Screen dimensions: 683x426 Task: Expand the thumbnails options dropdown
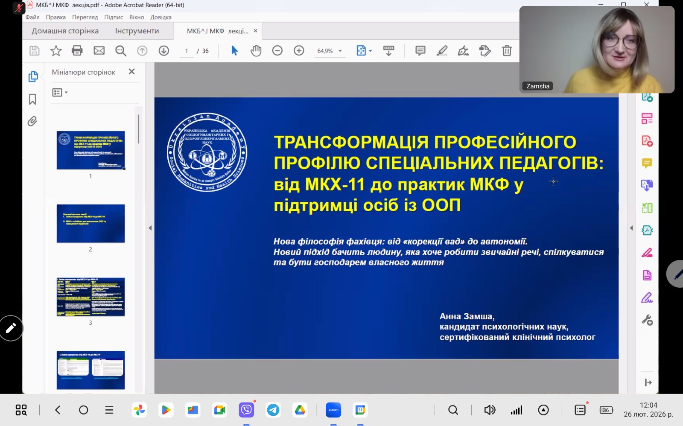pyautogui.click(x=60, y=93)
